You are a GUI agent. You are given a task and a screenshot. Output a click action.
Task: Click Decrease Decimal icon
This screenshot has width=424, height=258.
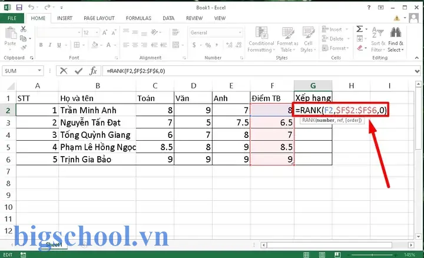(238, 45)
